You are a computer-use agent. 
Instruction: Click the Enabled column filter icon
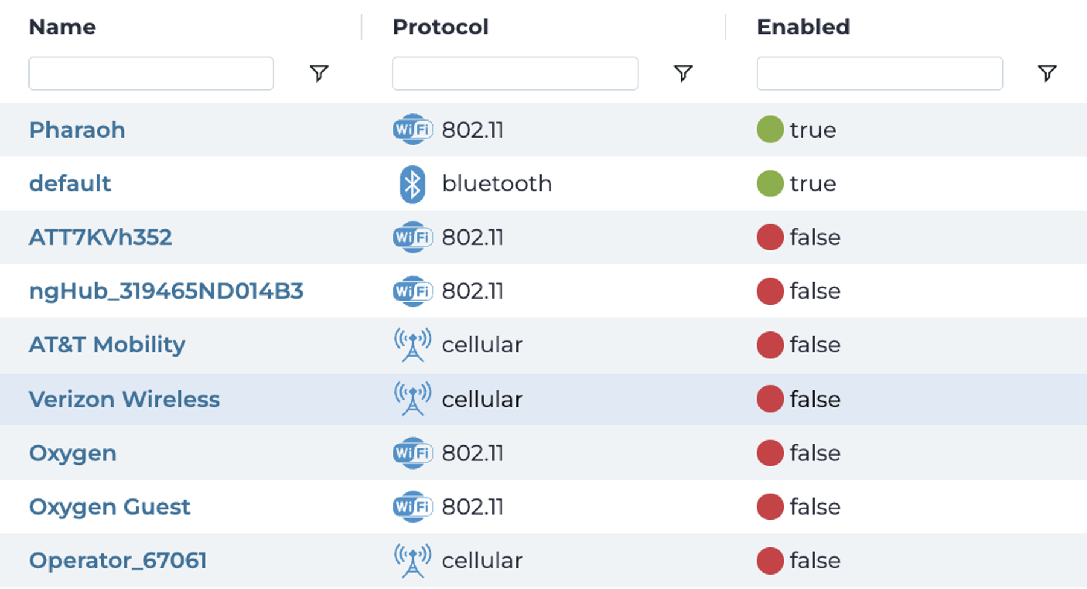tap(1047, 73)
